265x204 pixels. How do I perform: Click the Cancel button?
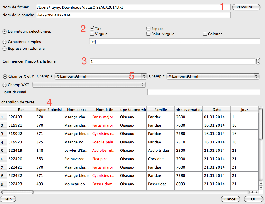pos(230,199)
